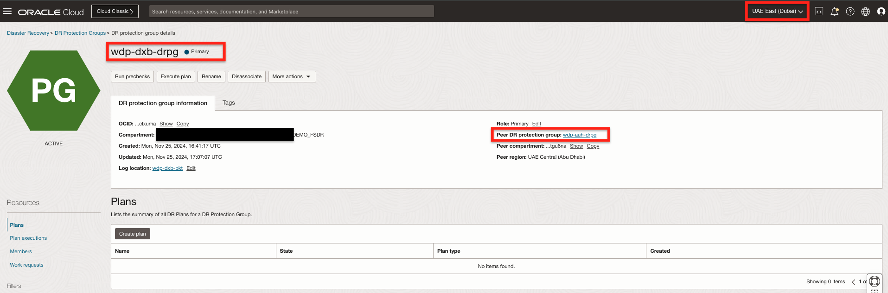Image resolution: width=888 pixels, height=293 pixels.
Task: Open the More actions dropdown
Action: [292, 76]
